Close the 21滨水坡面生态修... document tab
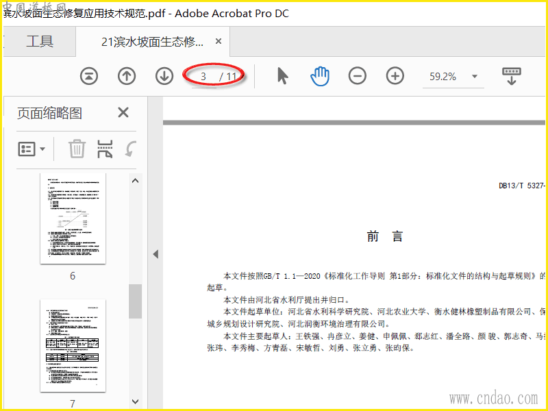548x411 pixels. click(219, 41)
